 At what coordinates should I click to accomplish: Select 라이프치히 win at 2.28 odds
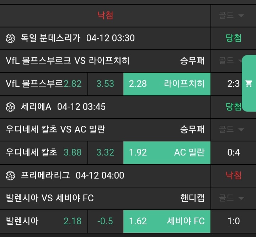pyautogui.click(x=167, y=84)
